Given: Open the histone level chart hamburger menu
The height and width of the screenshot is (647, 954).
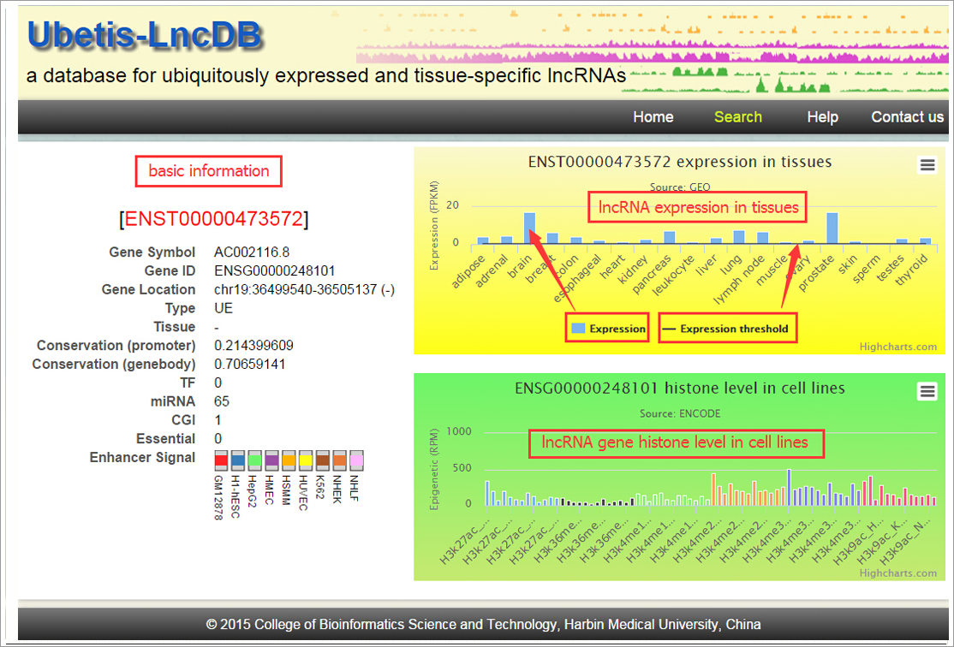Looking at the screenshot, I should (x=927, y=391).
